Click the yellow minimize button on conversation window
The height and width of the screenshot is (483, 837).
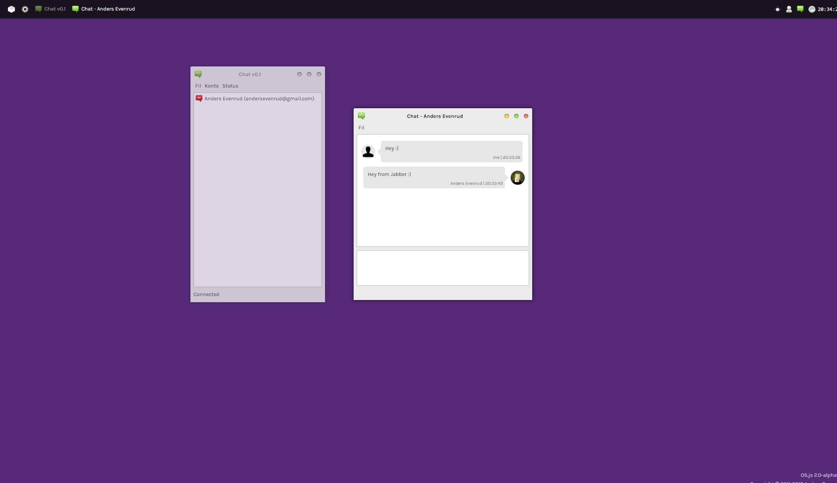pyautogui.click(x=507, y=116)
